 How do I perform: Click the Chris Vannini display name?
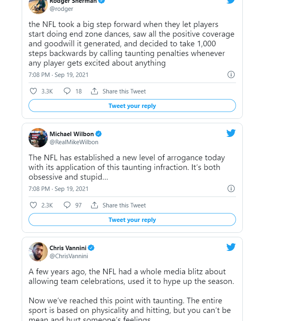click(68, 248)
